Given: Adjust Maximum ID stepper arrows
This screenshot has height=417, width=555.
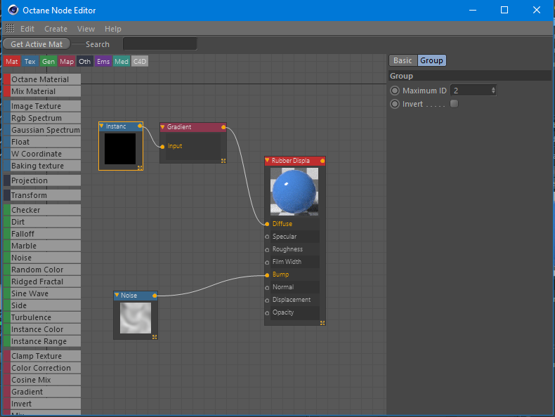Looking at the screenshot, I should (x=493, y=91).
